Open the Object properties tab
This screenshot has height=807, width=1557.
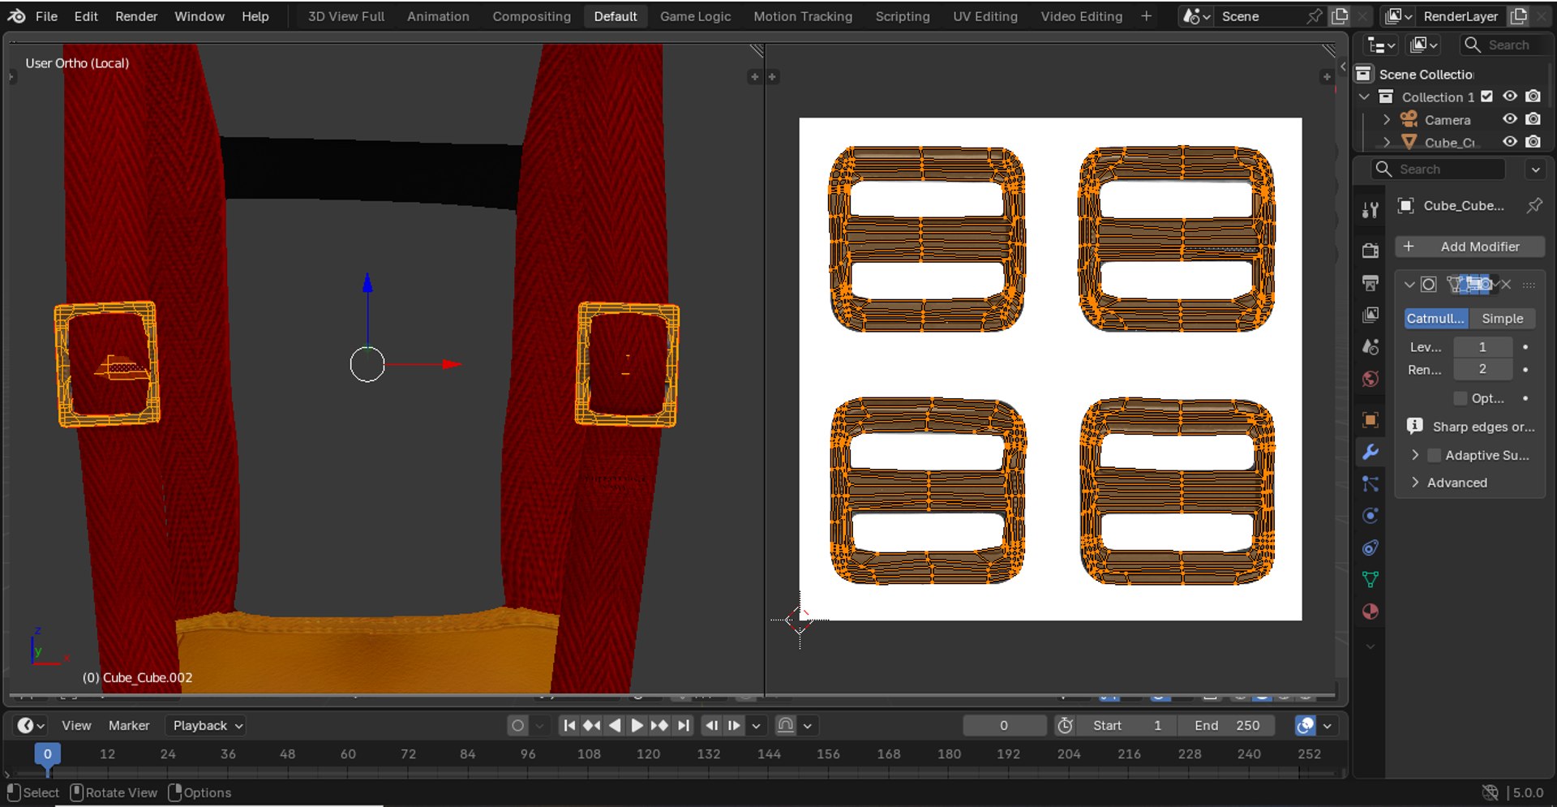point(1370,419)
